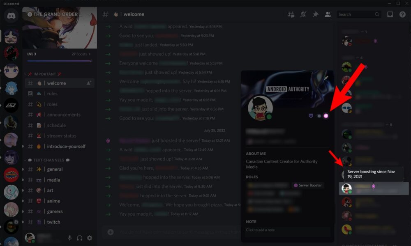This screenshot has width=411, height=246.
Task: Click the LVL 3 boost progress bar
Action: [x=59, y=61]
